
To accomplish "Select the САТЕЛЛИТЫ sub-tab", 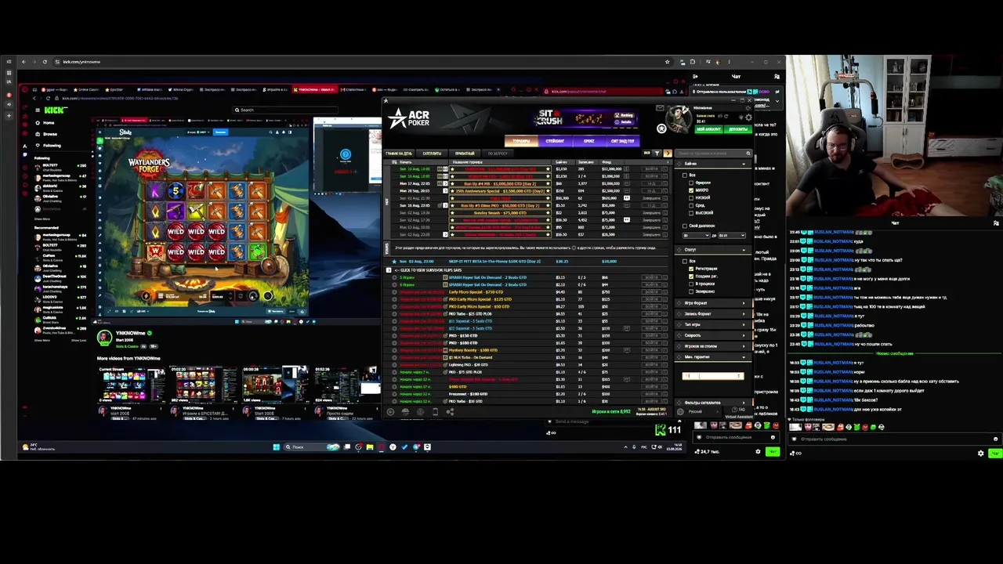I will [x=432, y=154].
